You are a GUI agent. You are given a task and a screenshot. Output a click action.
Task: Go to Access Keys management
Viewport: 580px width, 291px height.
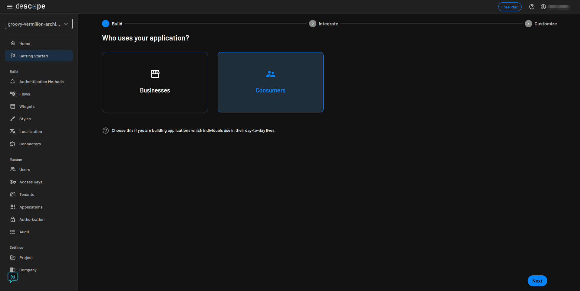click(30, 182)
